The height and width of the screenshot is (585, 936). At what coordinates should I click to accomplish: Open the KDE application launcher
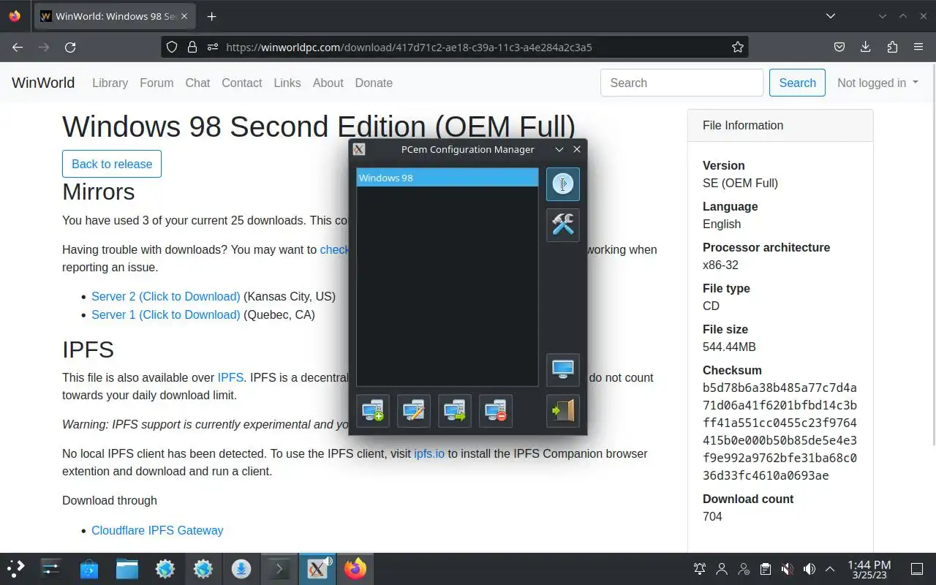click(x=15, y=569)
